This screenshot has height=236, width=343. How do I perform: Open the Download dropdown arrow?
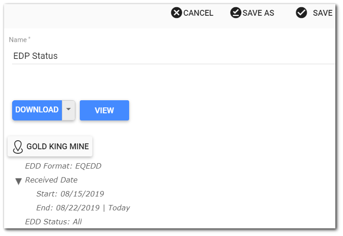(68, 110)
